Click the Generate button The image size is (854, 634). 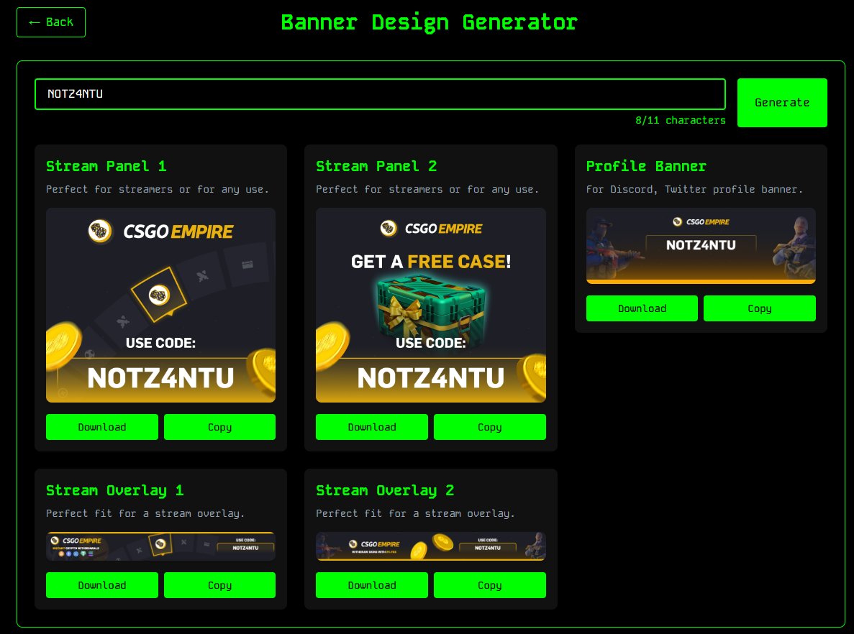[x=782, y=103]
